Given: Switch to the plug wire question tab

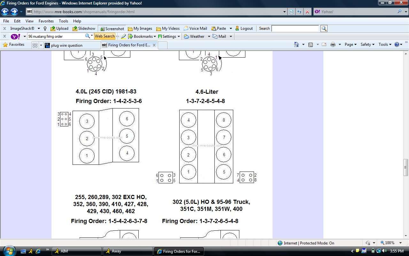Looking at the screenshot, I should point(72,45).
